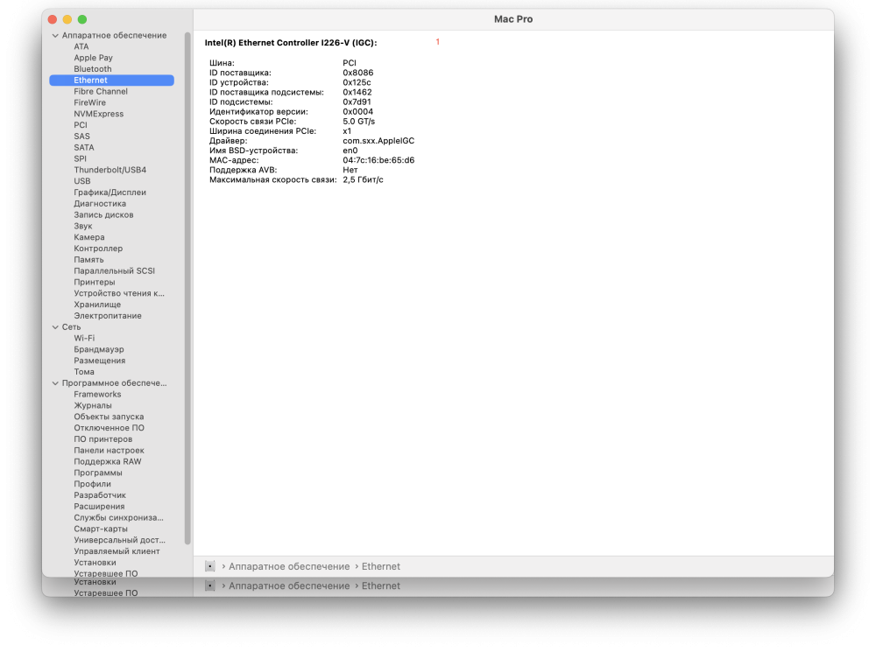
Task: Select Apple Pay in the sidebar
Action: pyautogui.click(x=94, y=58)
